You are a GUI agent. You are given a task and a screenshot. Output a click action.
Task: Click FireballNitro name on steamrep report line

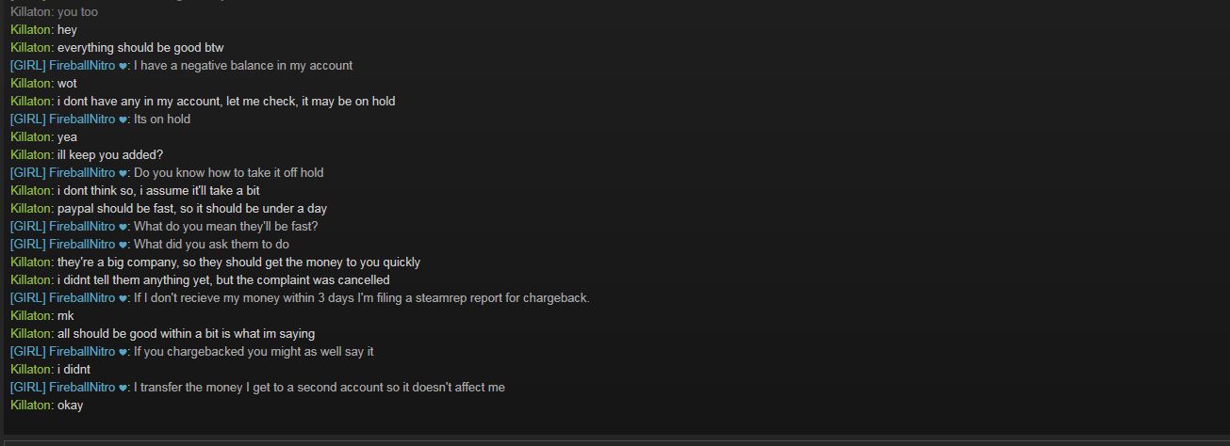coord(82,297)
